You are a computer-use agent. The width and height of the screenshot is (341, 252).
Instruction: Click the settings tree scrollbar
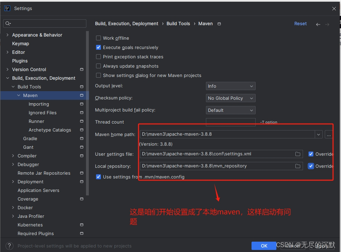pyautogui.click(x=87, y=113)
